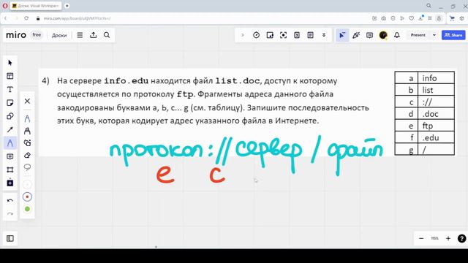
Task: Open the notes panel icon
Action: click(310, 35)
